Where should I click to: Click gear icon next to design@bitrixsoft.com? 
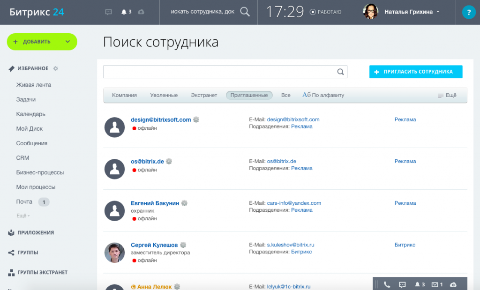point(196,119)
